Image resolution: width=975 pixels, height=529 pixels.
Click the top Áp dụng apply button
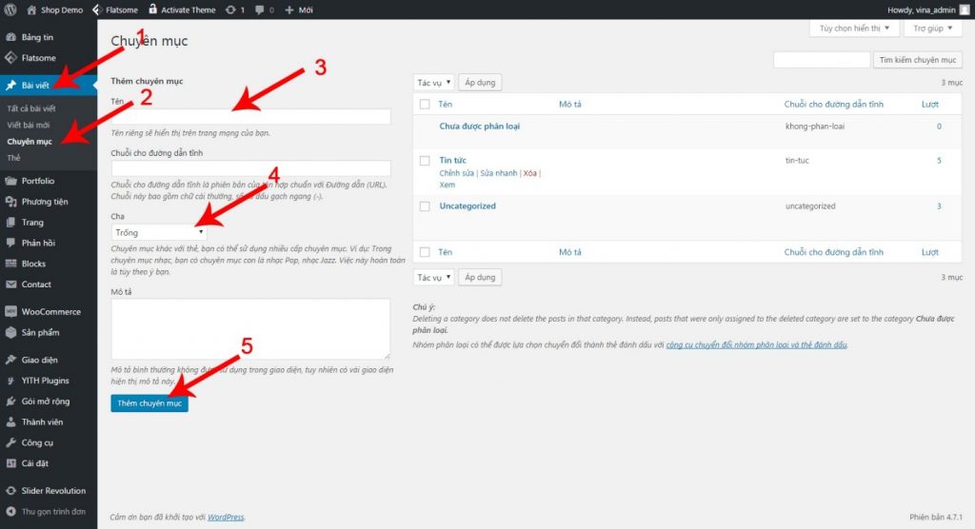pos(480,83)
